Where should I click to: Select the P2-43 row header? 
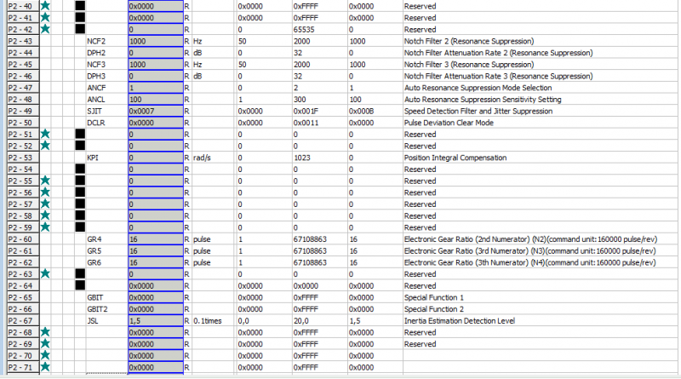pos(20,41)
